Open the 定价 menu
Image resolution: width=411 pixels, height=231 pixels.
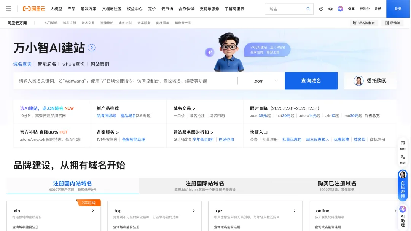click(x=152, y=9)
